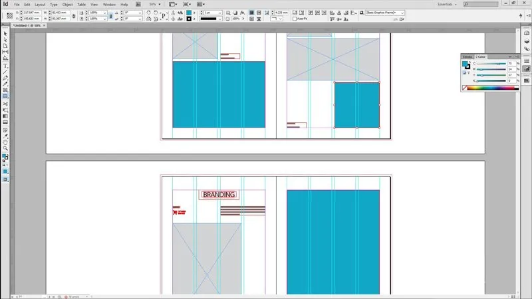Expand the Basic Graphics Frame style dropdown
Screen dimensions: 532x299
click(402, 12)
